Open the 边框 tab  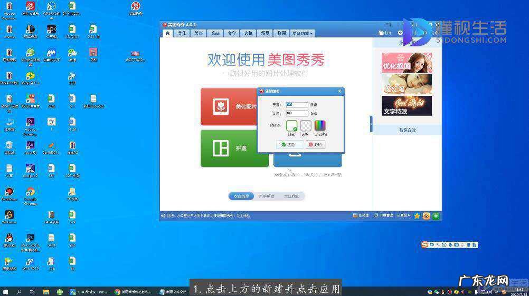pos(248,33)
